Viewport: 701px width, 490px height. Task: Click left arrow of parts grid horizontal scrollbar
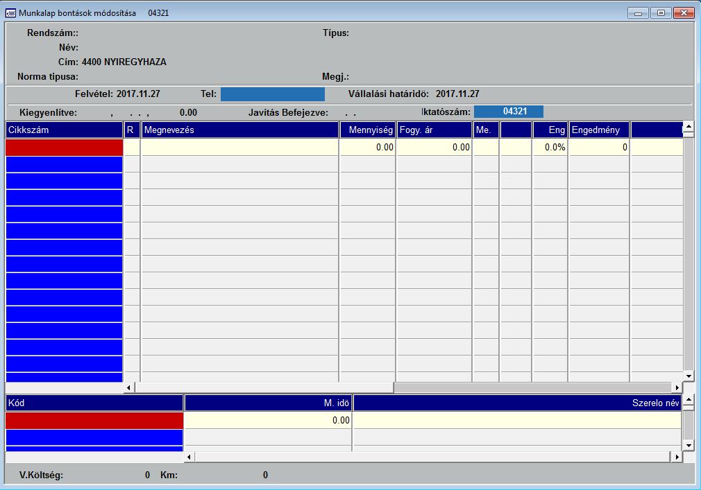pos(129,387)
